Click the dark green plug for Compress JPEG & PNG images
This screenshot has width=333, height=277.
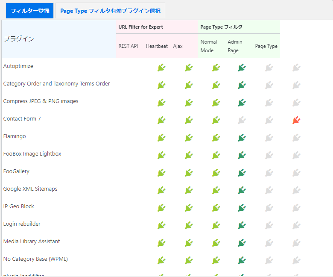pos(242,103)
